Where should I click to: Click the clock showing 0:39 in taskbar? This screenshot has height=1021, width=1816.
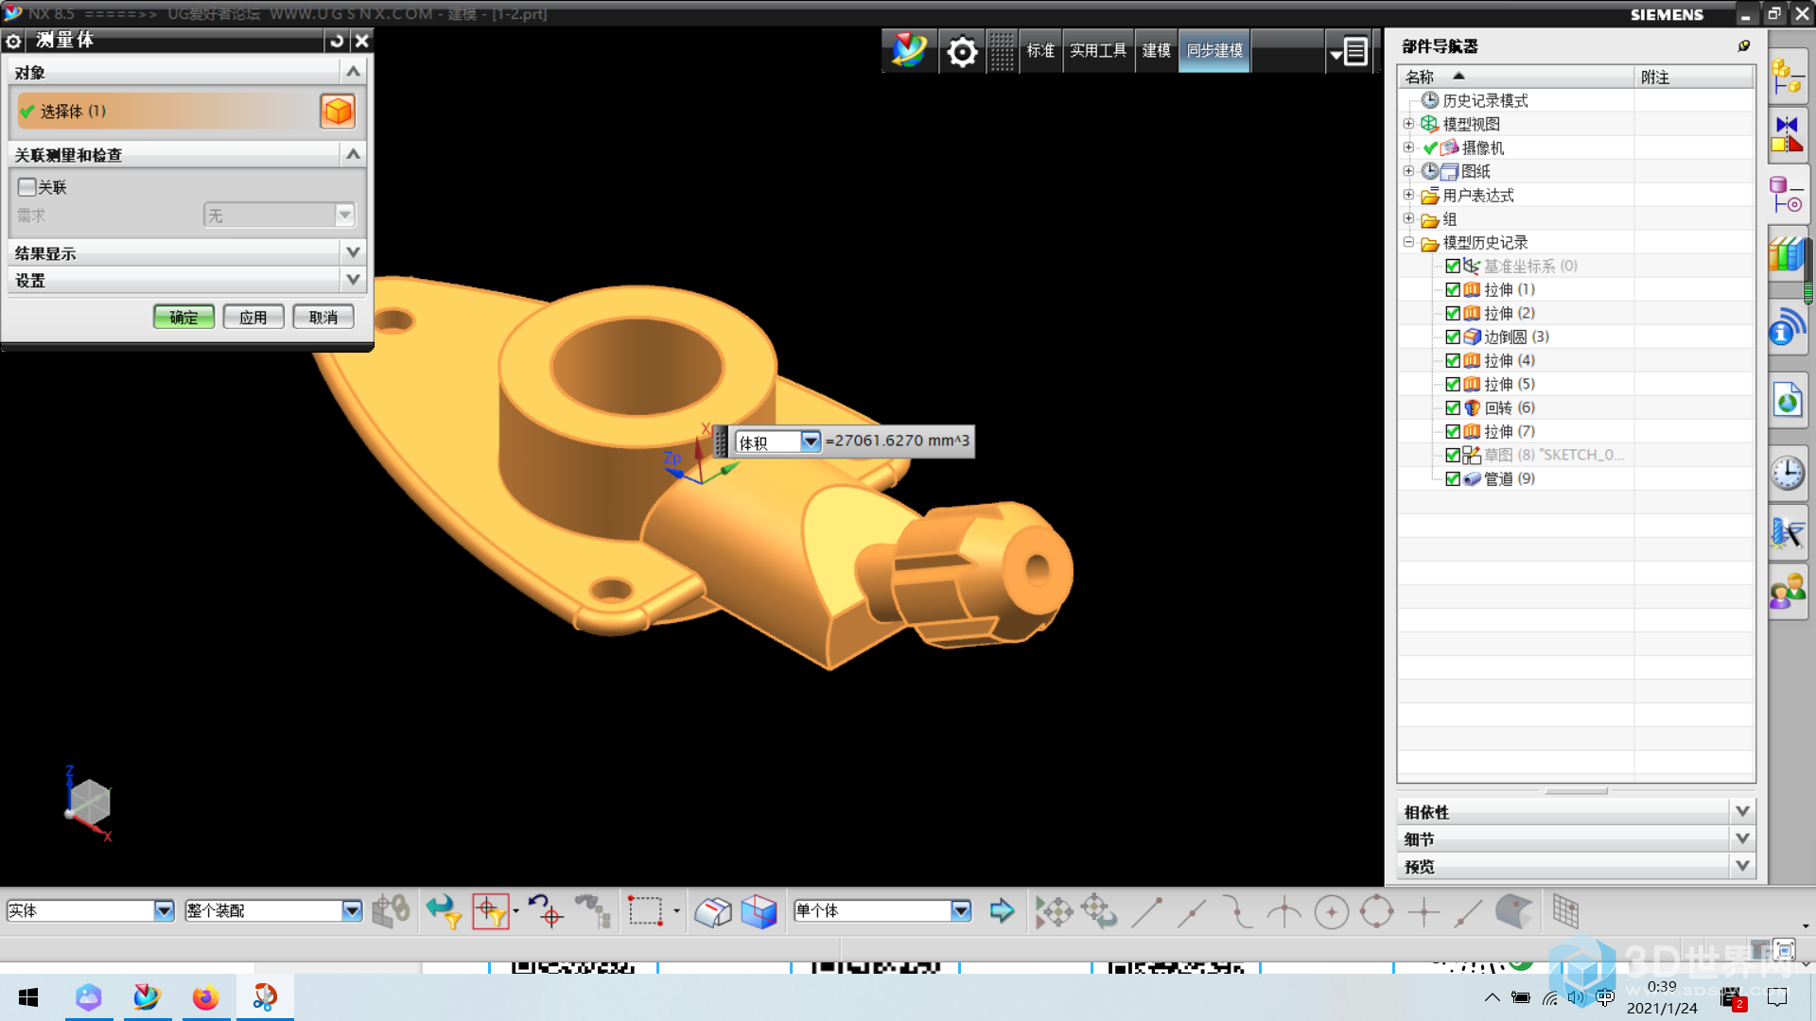tap(1662, 987)
